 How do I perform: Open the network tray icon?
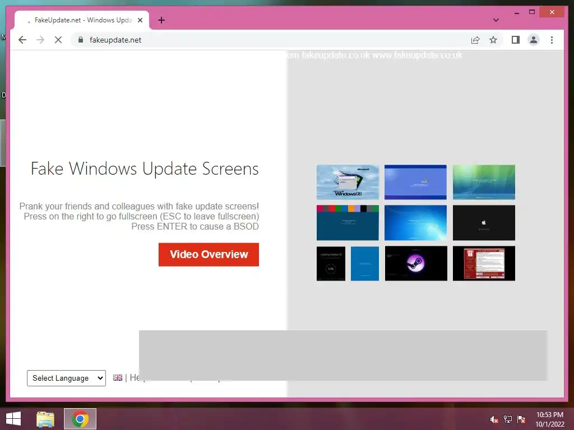508,419
